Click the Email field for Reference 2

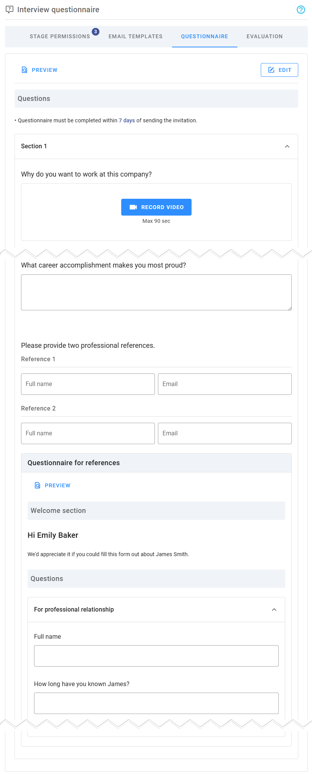(x=224, y=433)
